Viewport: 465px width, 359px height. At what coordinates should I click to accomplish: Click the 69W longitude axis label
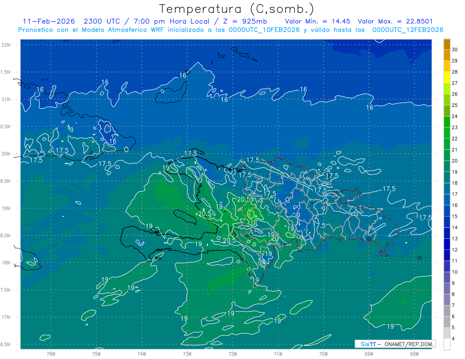[369, 354]
